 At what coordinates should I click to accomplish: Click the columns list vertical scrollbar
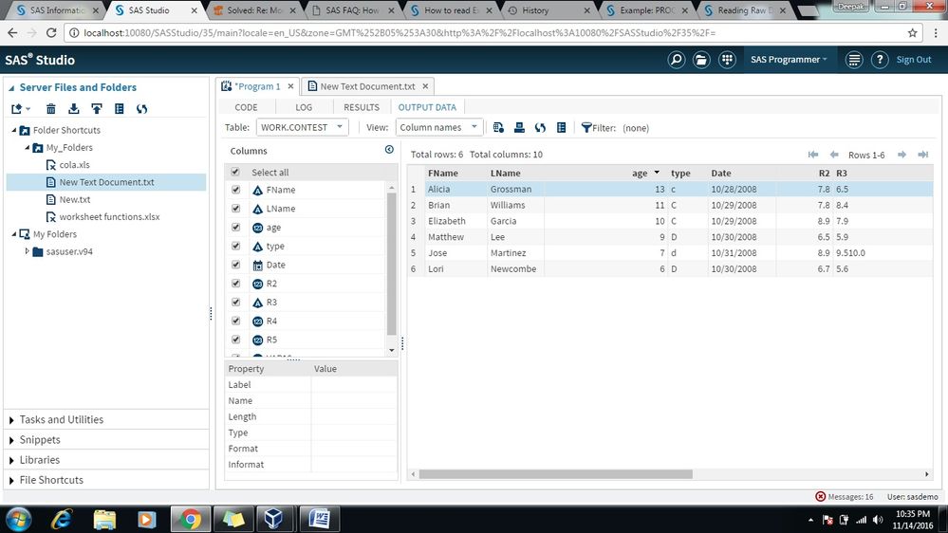[x=391, y=264]
